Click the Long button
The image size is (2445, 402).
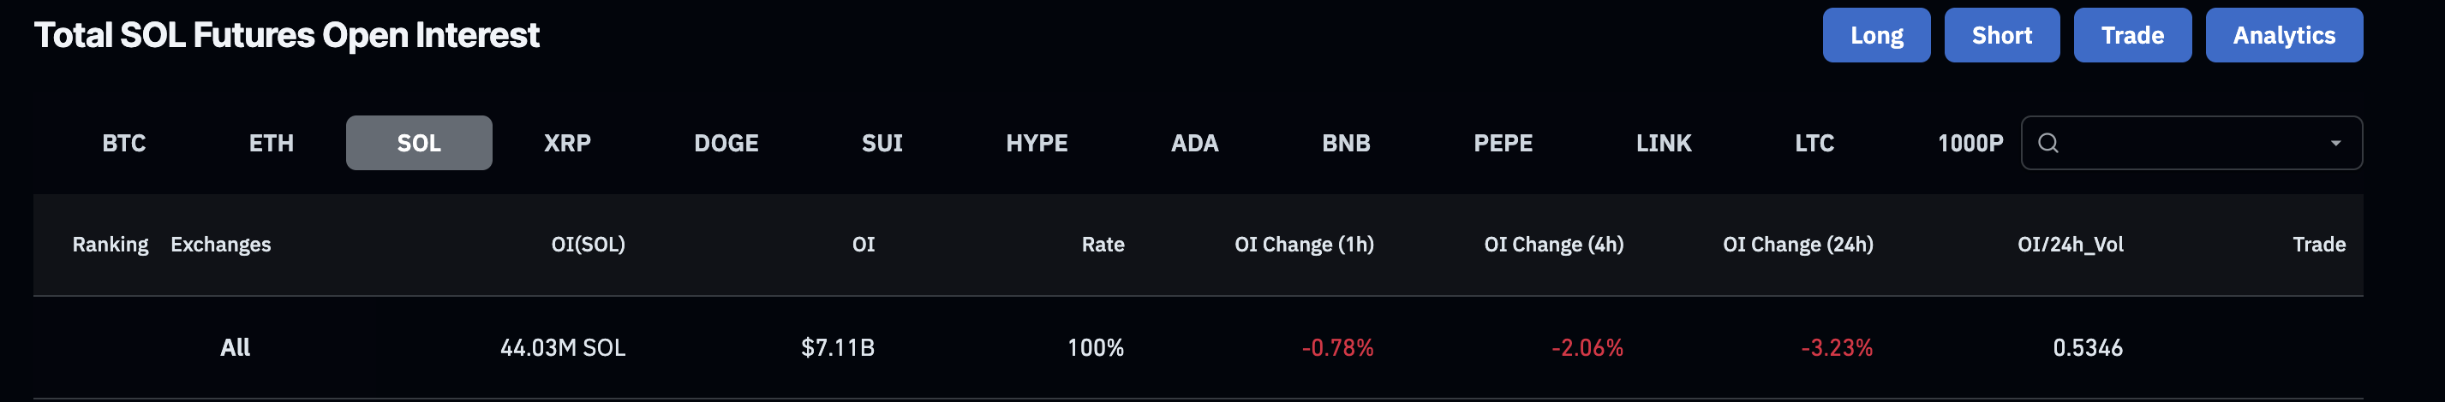click(x=1876, y=35)
